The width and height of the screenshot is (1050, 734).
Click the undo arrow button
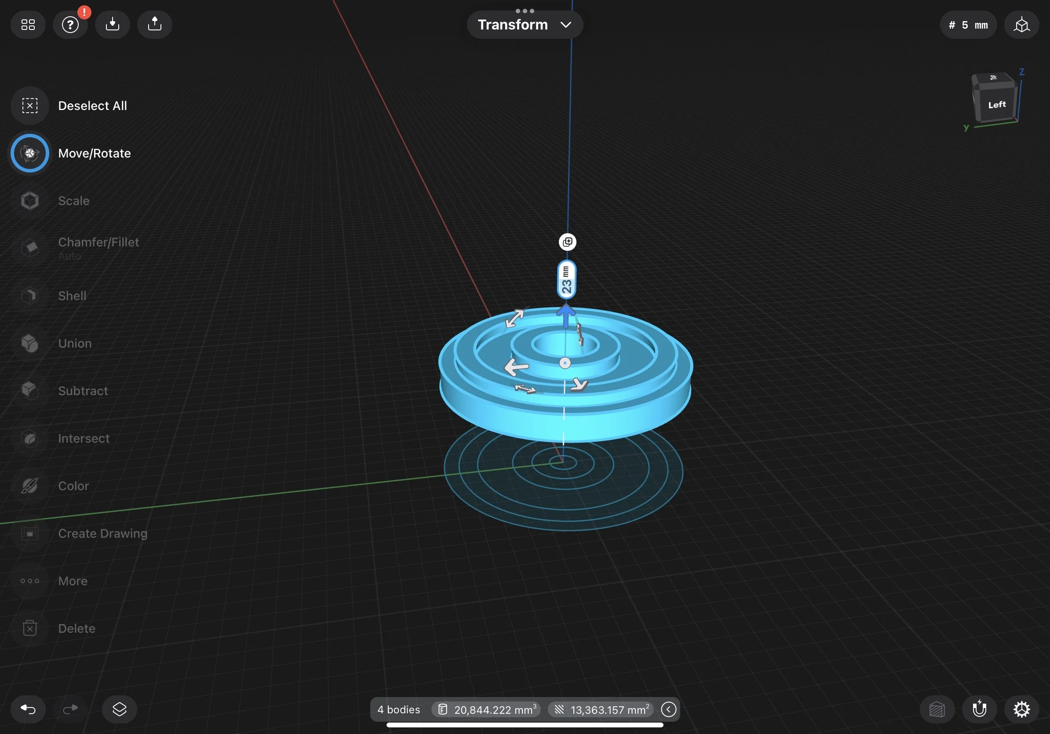click(x=28, y=709)
